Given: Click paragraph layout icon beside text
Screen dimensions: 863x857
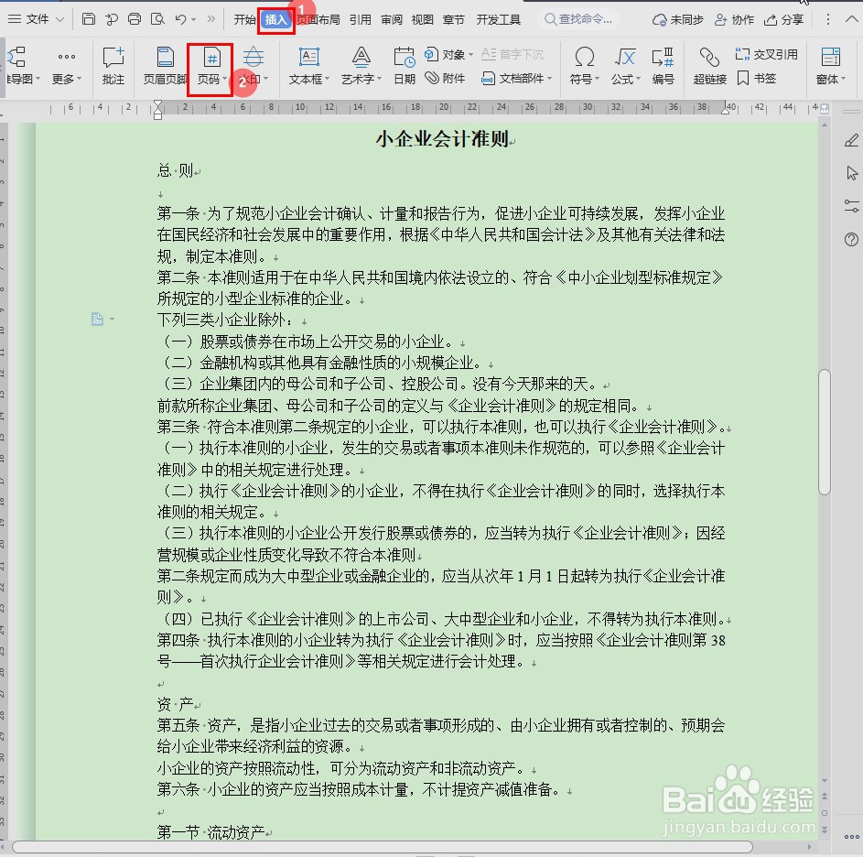Looking at the screenshot, I should pos(97,319).
